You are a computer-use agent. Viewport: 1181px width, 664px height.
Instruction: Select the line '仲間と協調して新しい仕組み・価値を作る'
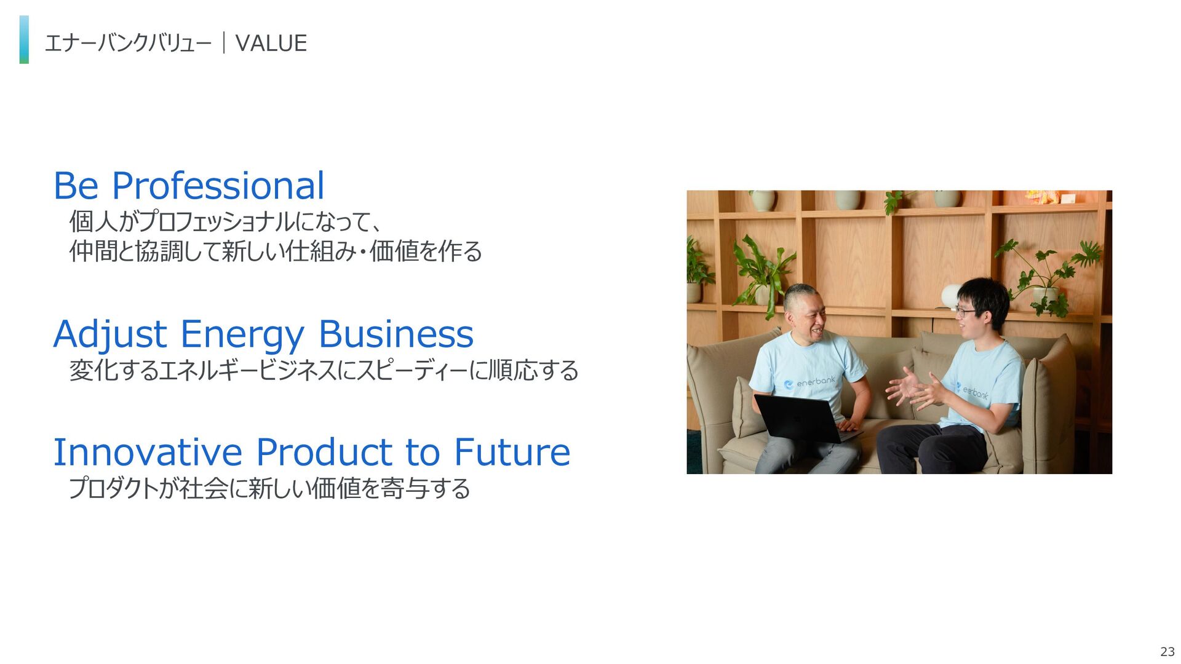pyautogui.click(x=276, y=251)
